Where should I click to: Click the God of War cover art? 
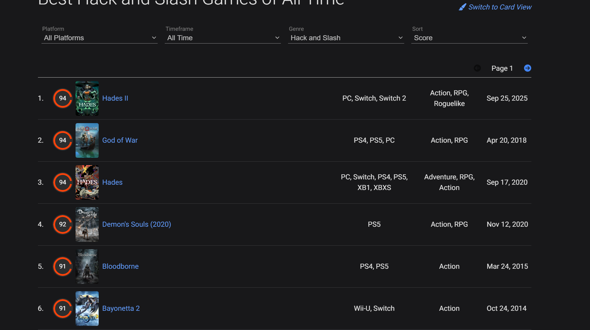click(87, 140)
